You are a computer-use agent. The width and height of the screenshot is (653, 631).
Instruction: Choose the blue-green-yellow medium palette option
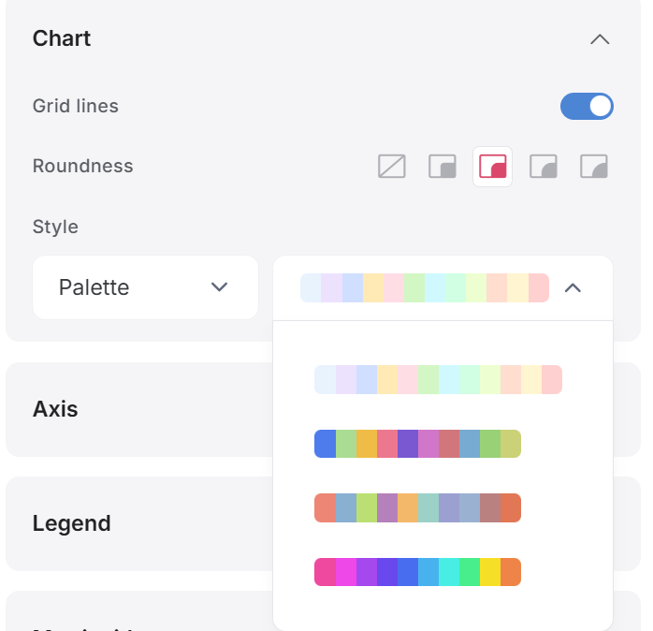point(417,444)
